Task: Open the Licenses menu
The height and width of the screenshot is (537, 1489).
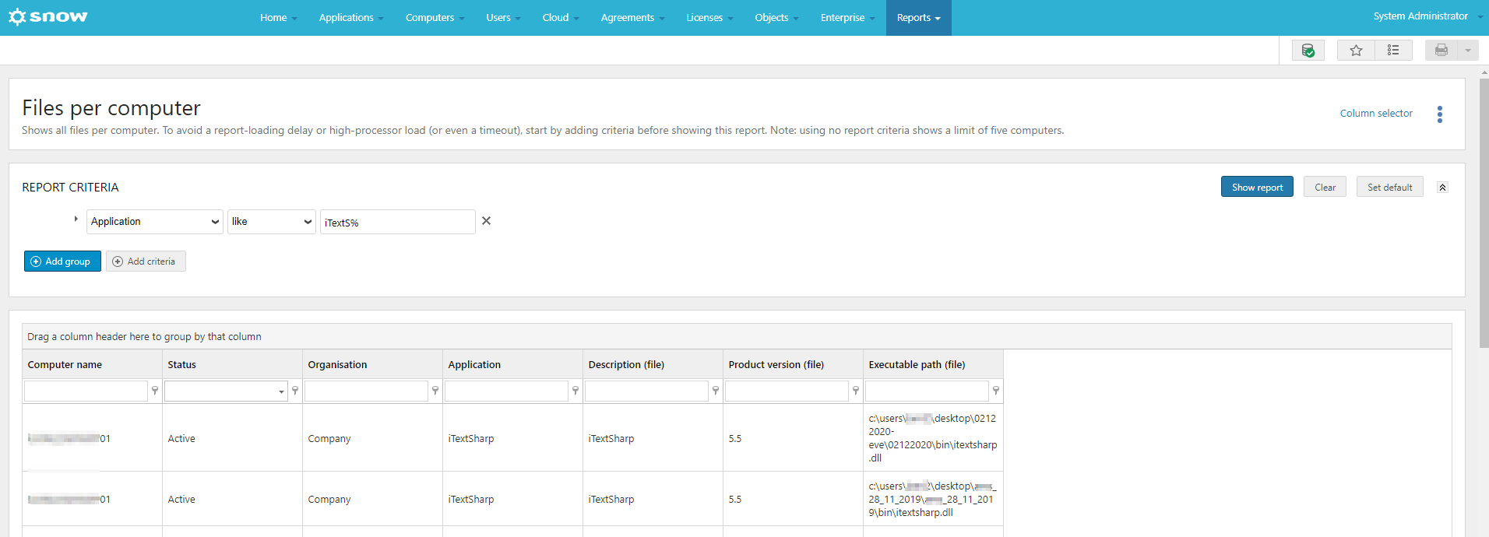Action: [709, 18]
